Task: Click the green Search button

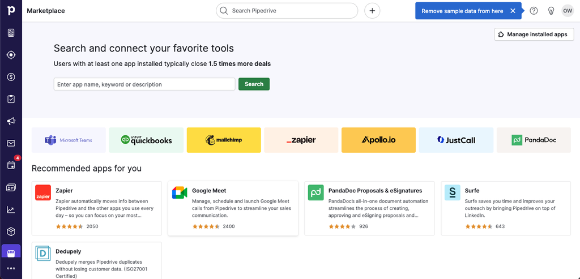Action: click(x=254, y=84)
